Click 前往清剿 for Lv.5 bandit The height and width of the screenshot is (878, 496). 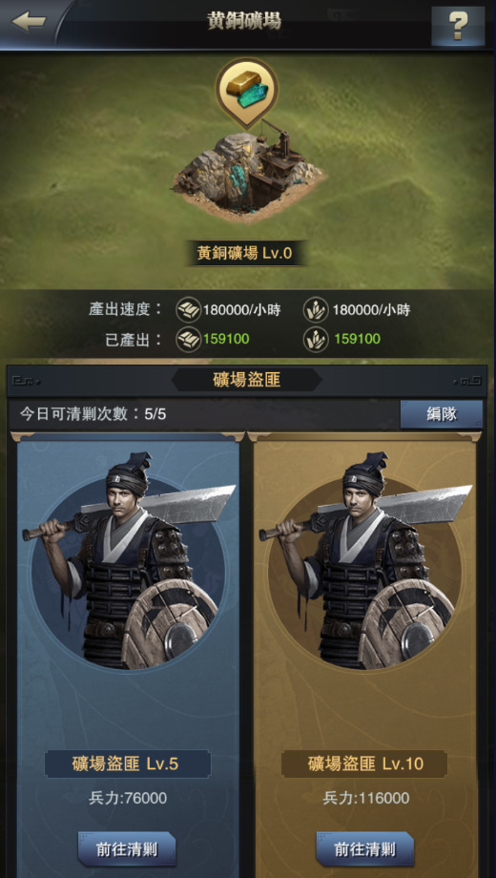click(127, 848)
